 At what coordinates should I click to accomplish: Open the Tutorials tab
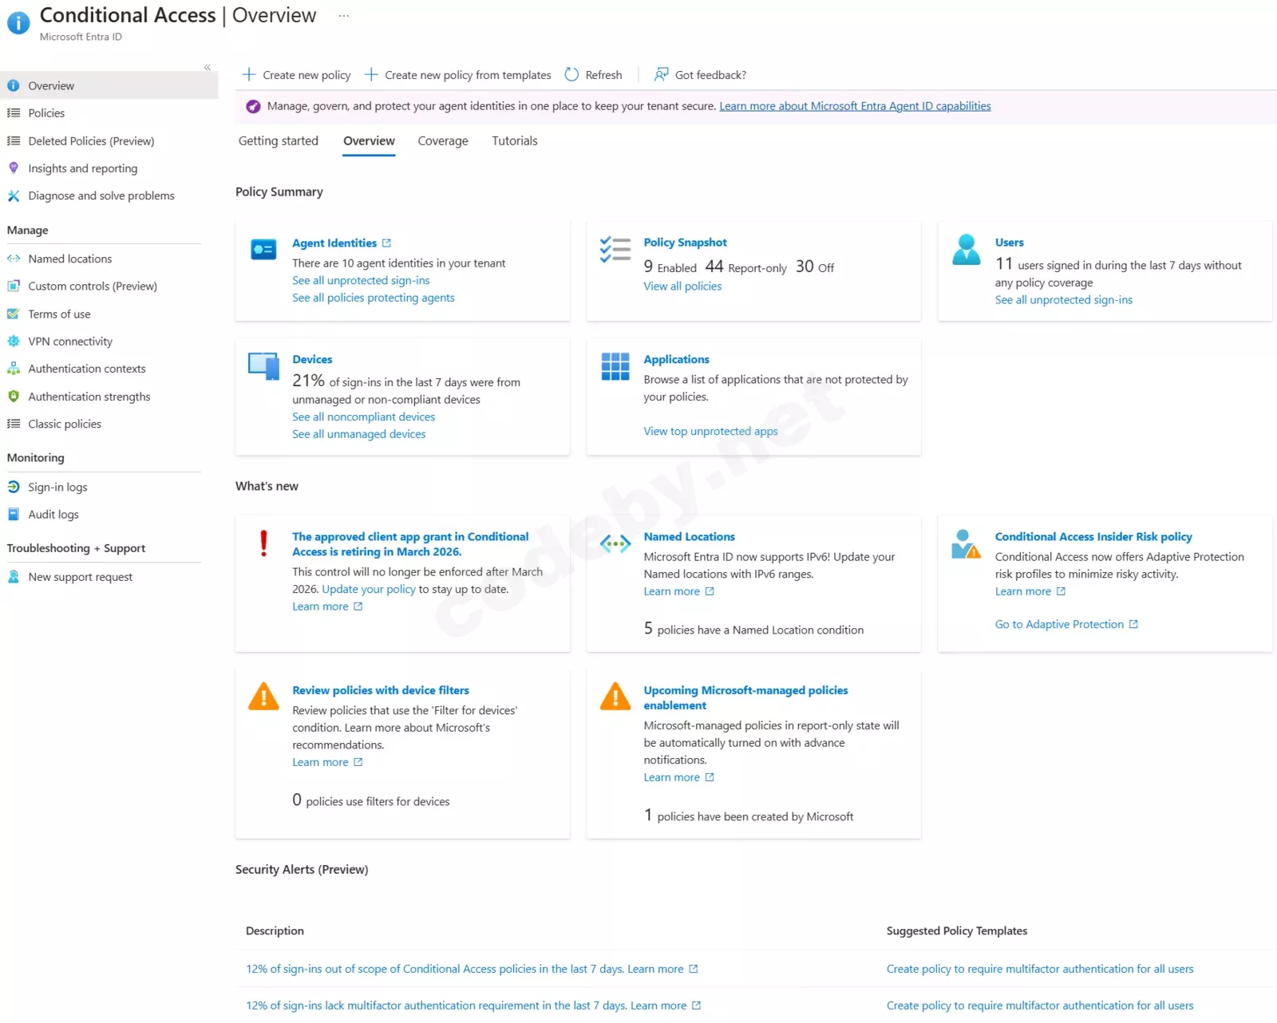514,141
